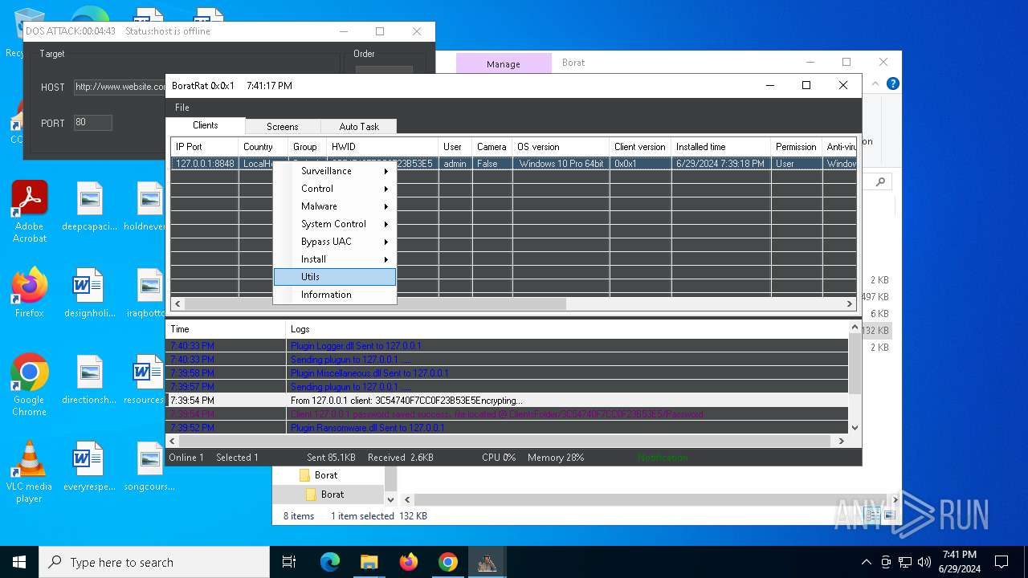Viewport: 1028px width, 578px height.
Task: Open the Malware submenu entry
Action: (335, 206)
